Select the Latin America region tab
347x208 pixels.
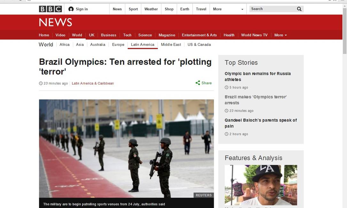(143, 45)
